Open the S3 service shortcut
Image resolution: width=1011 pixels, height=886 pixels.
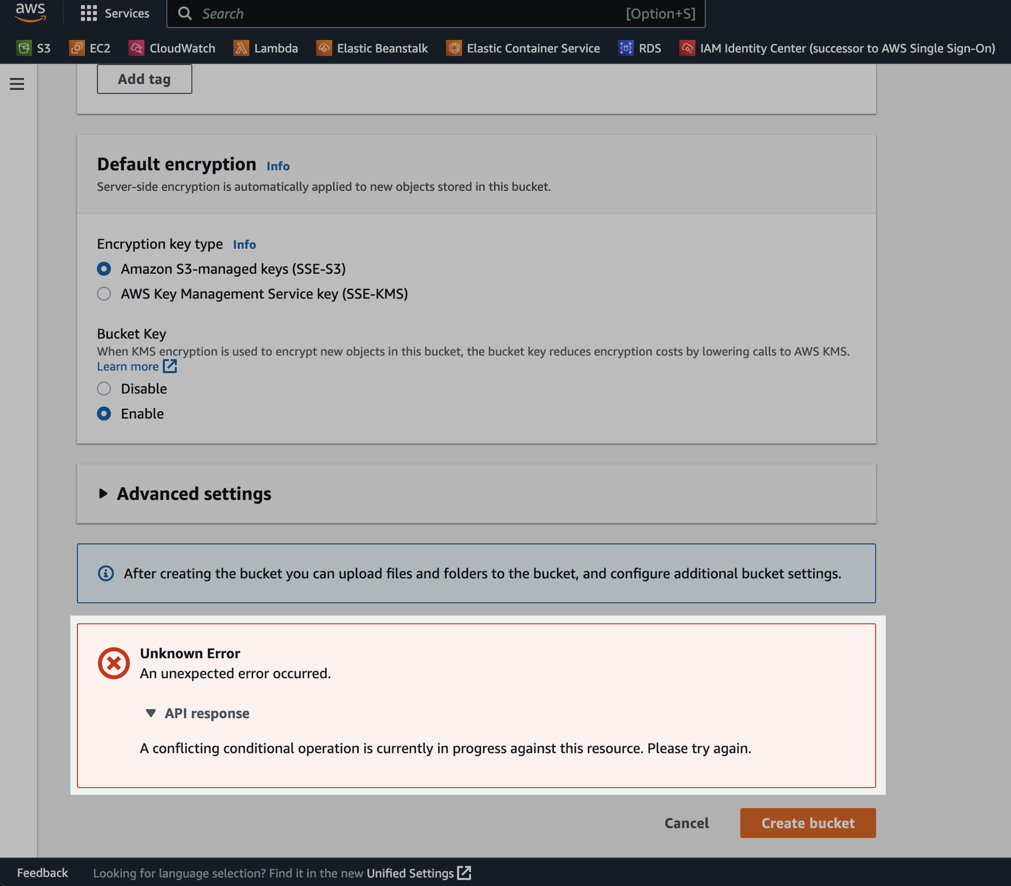click(34, 48)
